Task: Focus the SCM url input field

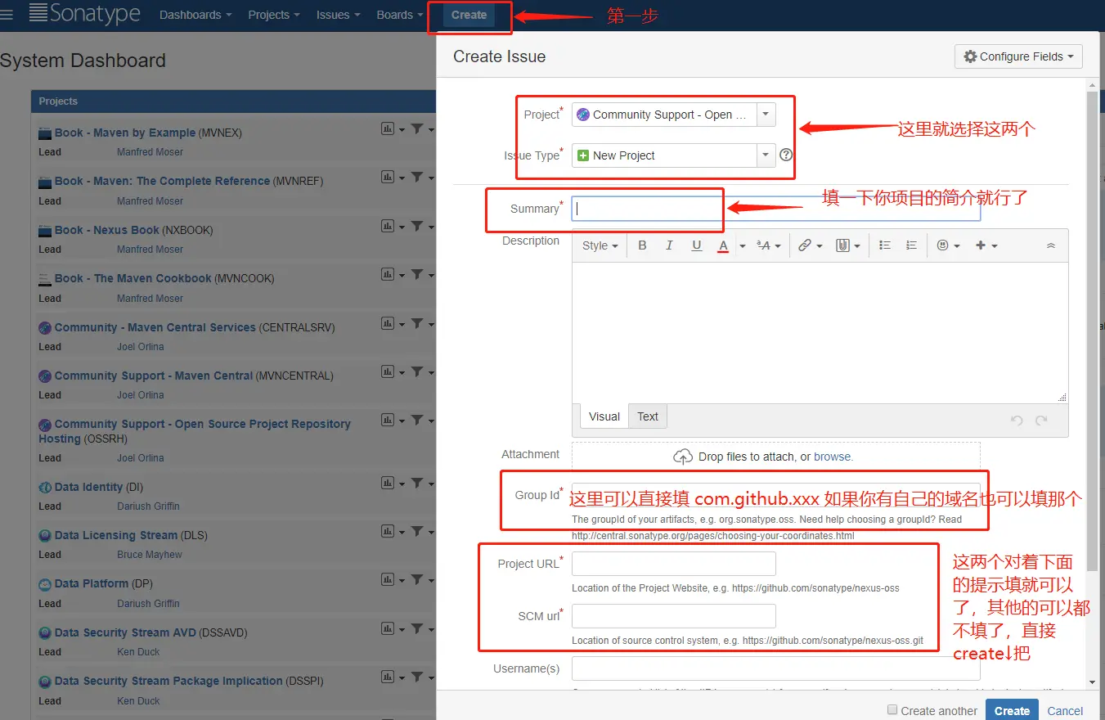Action: coord(673,616)
